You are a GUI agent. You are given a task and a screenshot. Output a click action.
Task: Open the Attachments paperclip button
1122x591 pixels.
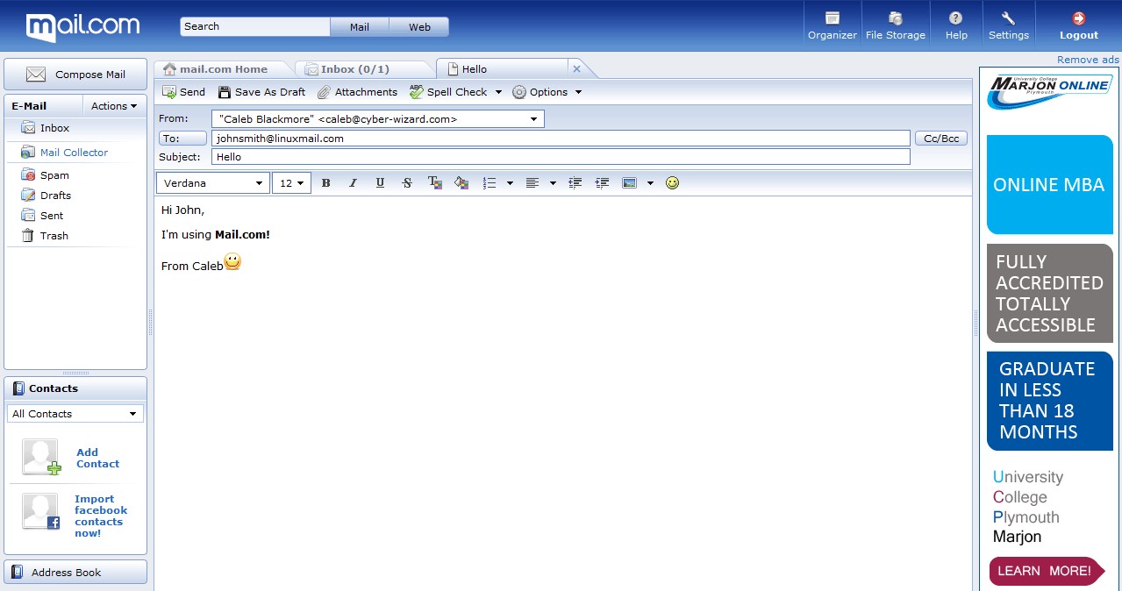point(357,92)
